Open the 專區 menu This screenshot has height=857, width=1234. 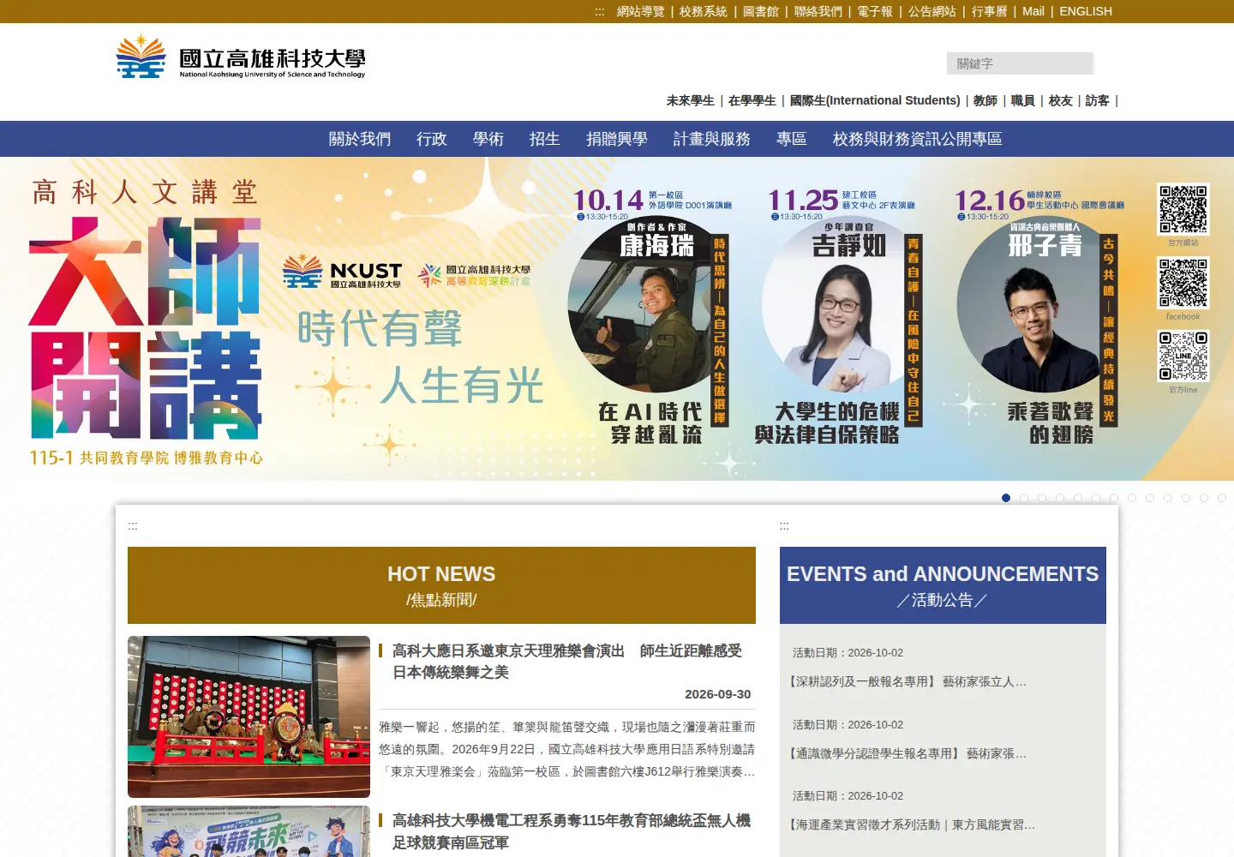click(792, 139)
